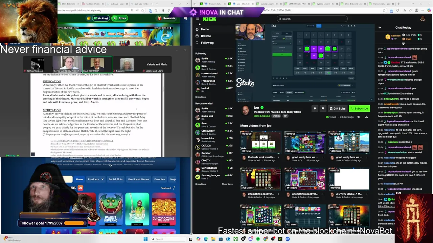This screenshot has width=433, height=243.
Task: Select the Social Slots tab
Action: 115,179
